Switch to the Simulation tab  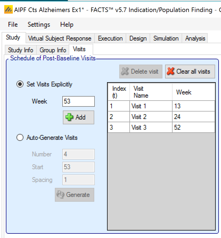tap(166, 38)
